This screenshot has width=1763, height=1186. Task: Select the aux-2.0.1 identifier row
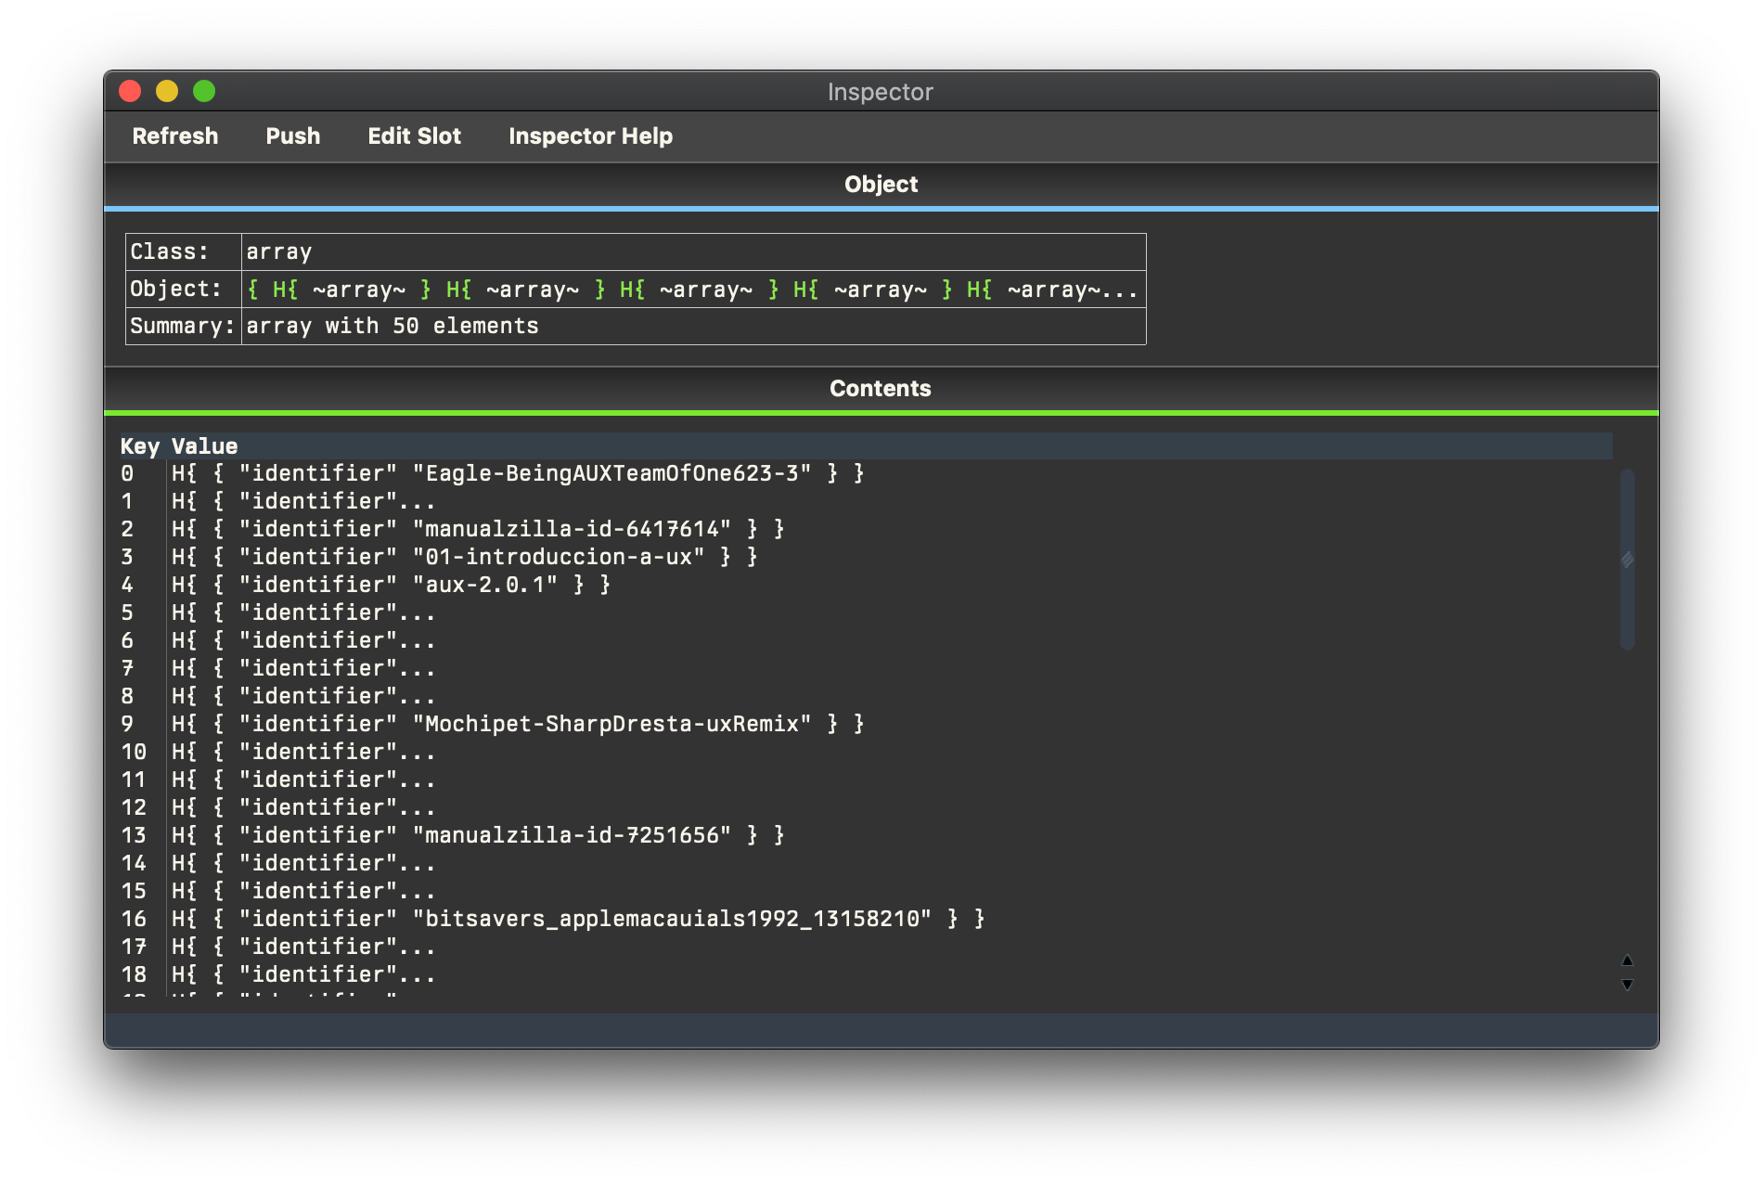[391, 585]
